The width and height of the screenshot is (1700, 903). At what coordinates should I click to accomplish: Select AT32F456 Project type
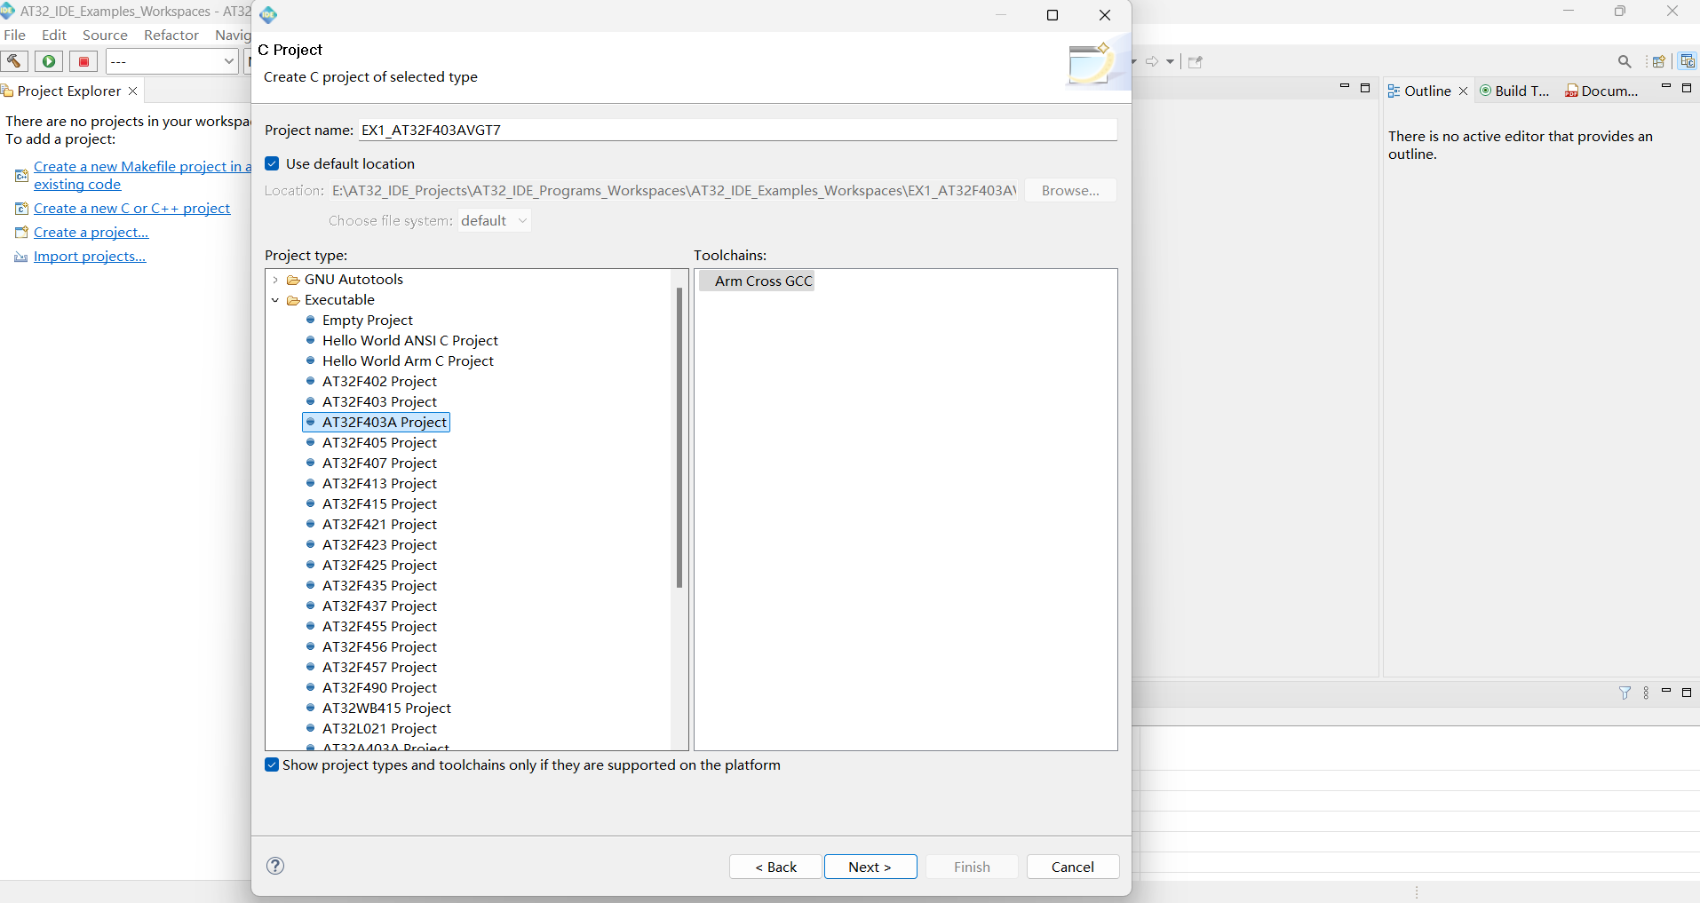point(379,646)
